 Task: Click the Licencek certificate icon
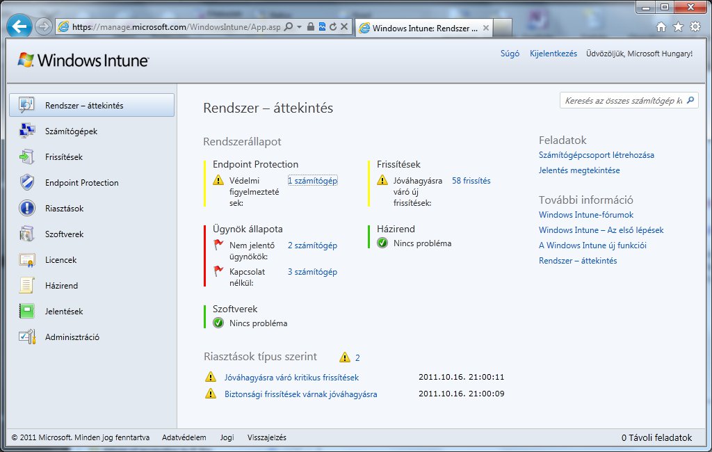[x=27, y=260]
